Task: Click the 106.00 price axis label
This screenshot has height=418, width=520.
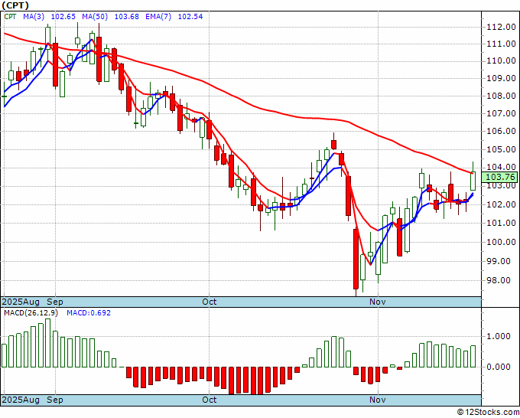Action: pyautogui.click(x=500, y=131)
